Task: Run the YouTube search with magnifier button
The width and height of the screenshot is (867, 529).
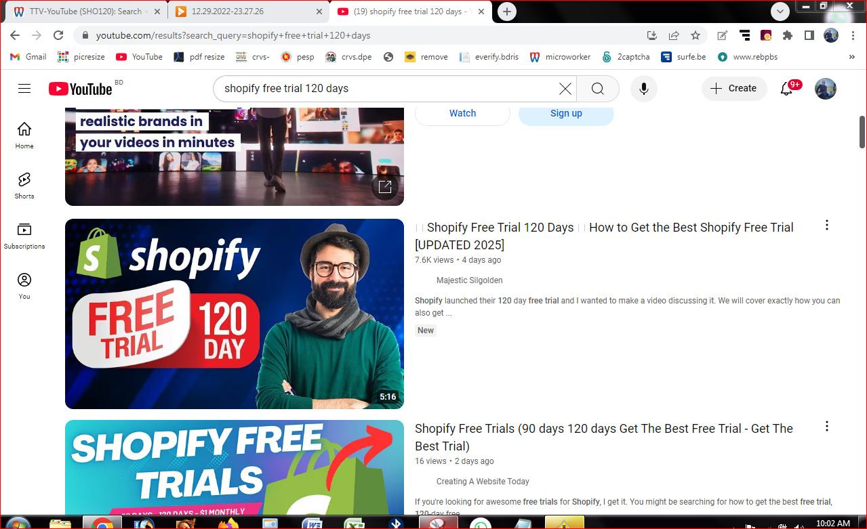Action: [x=597, y=89]
